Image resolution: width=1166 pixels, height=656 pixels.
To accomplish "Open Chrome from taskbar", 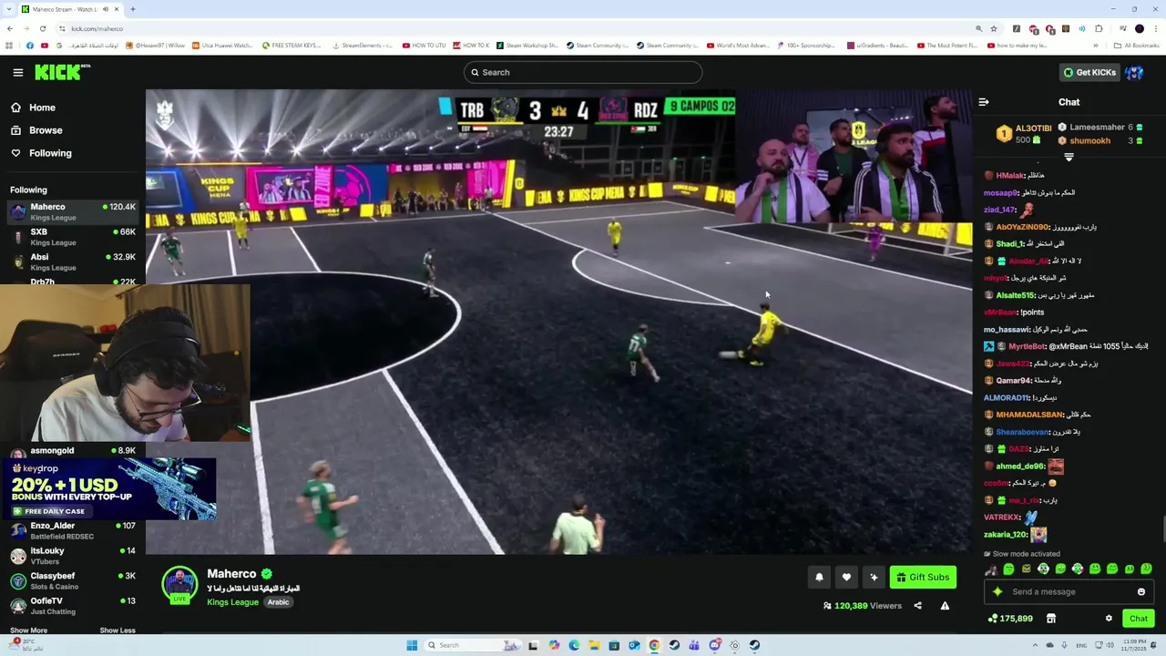I will tap(654, 645).
